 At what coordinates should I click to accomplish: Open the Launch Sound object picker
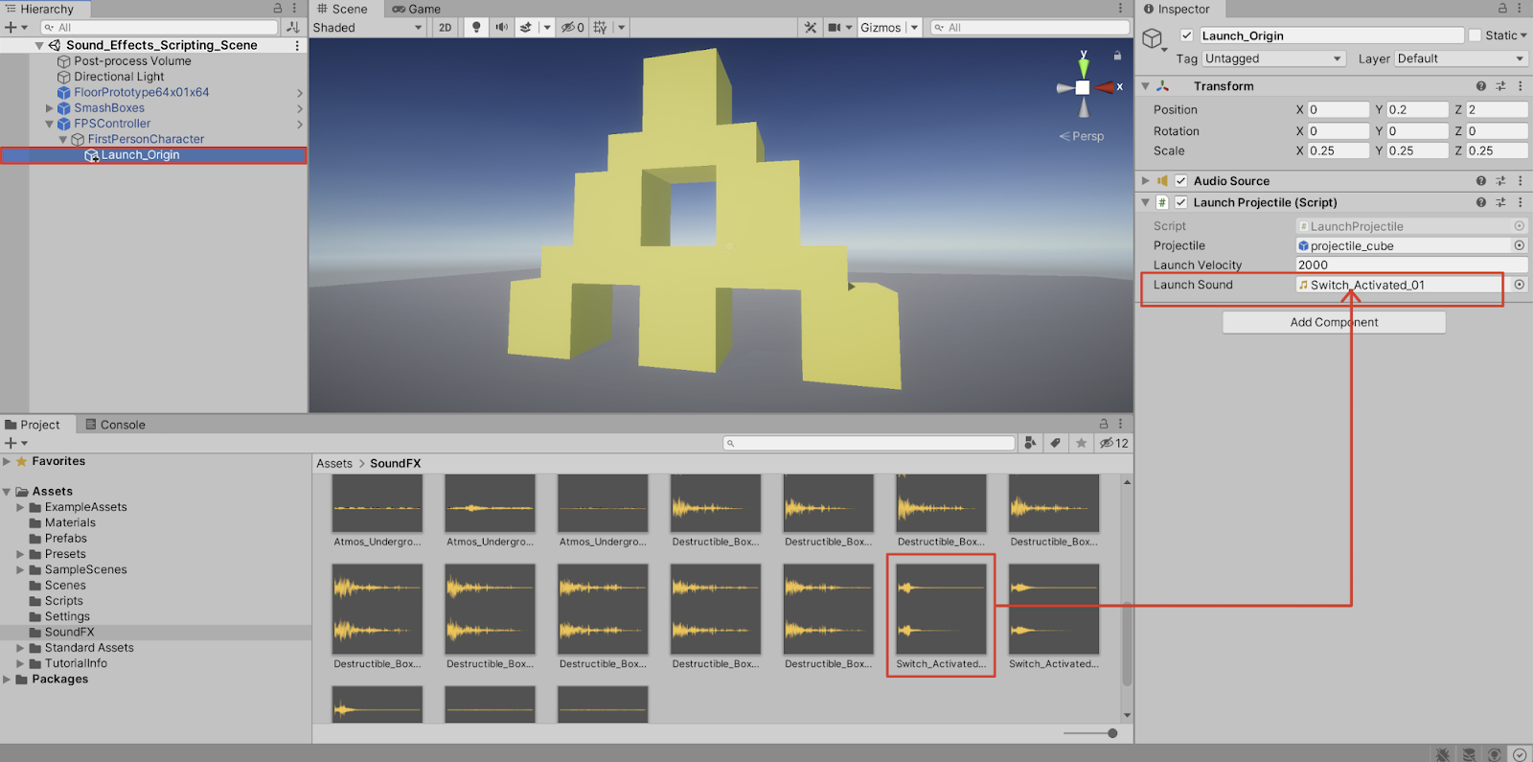pos(1519,285)
